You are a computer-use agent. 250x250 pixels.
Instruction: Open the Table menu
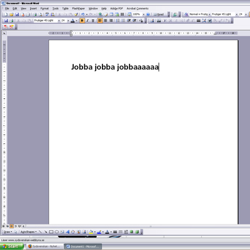pos(65,9)
